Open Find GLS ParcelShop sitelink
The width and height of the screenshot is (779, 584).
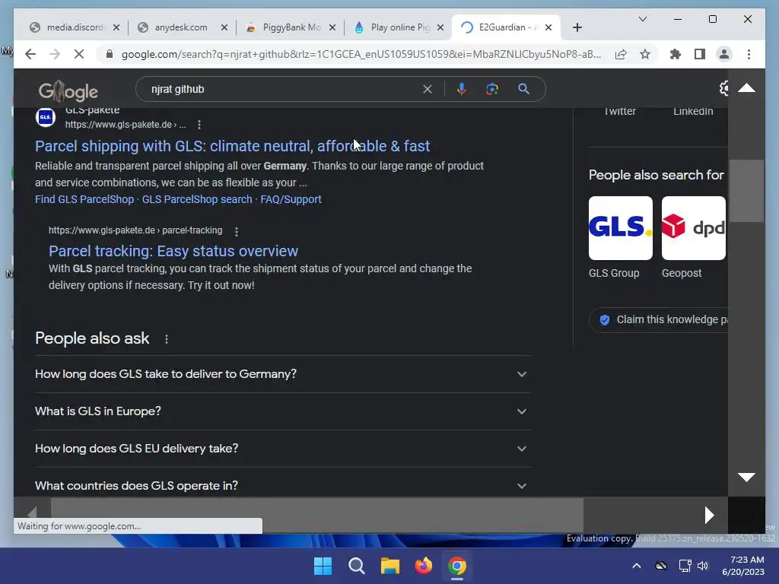click(84, 199)
